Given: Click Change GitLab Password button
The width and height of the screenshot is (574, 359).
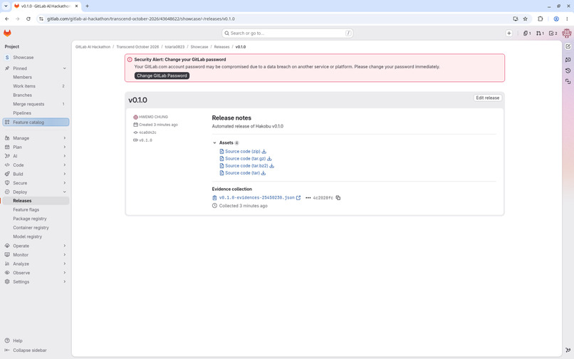Looking at the screenshot, I should (162, 76).
